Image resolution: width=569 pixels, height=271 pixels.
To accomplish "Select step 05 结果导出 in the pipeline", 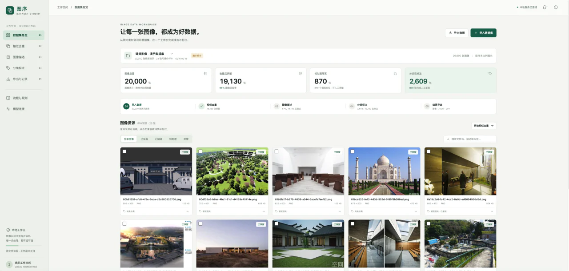I will (x=458, y=106).
